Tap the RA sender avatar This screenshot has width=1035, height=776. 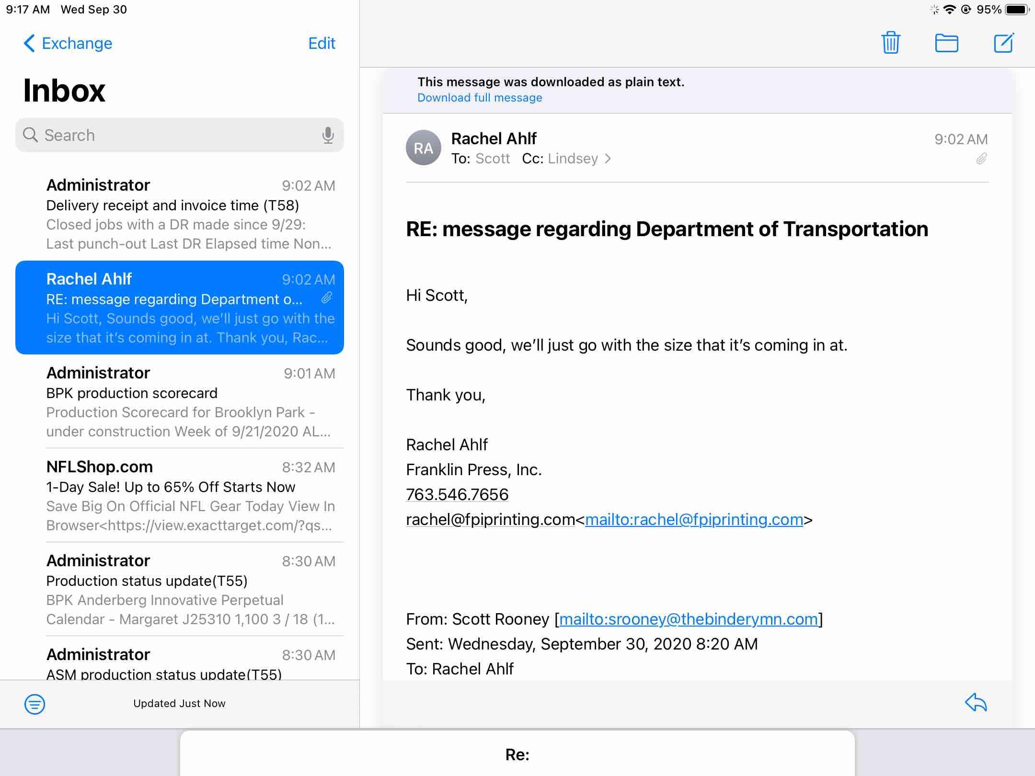tap(423, 148)
